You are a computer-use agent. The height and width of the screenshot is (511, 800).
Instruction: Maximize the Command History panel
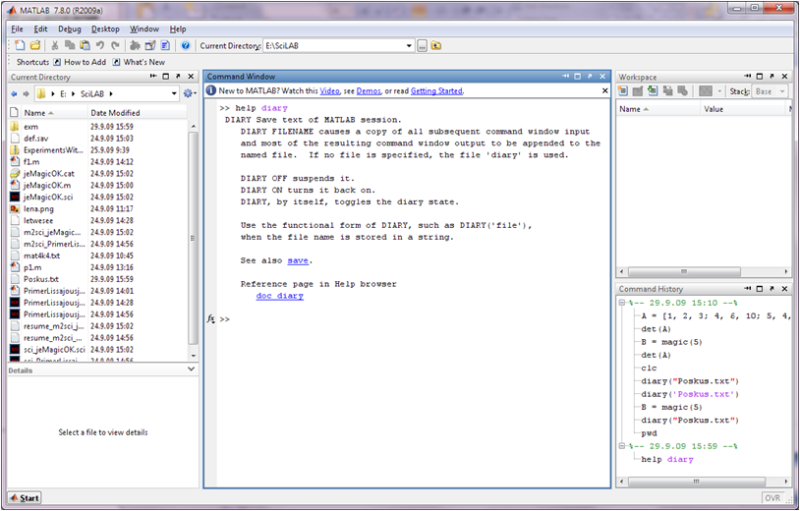(760, 289)
